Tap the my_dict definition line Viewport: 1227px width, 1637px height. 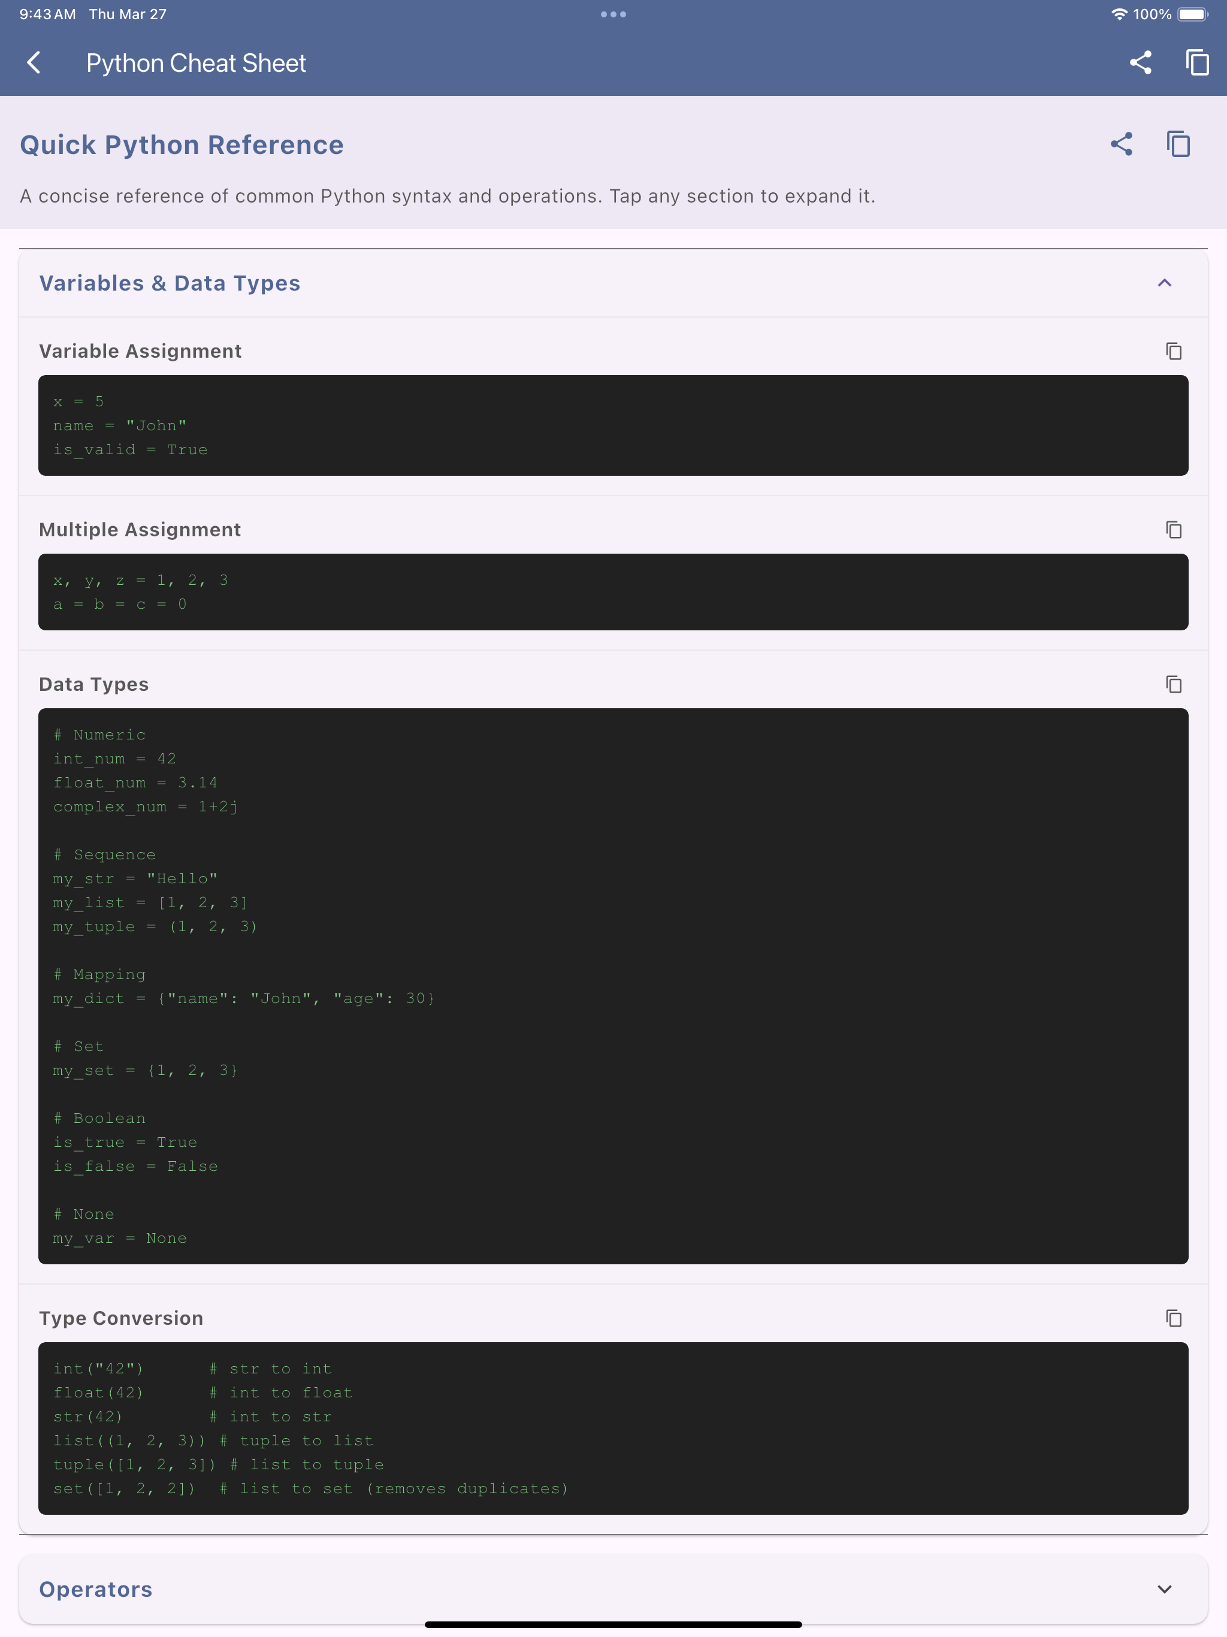[x=244, y=998]
